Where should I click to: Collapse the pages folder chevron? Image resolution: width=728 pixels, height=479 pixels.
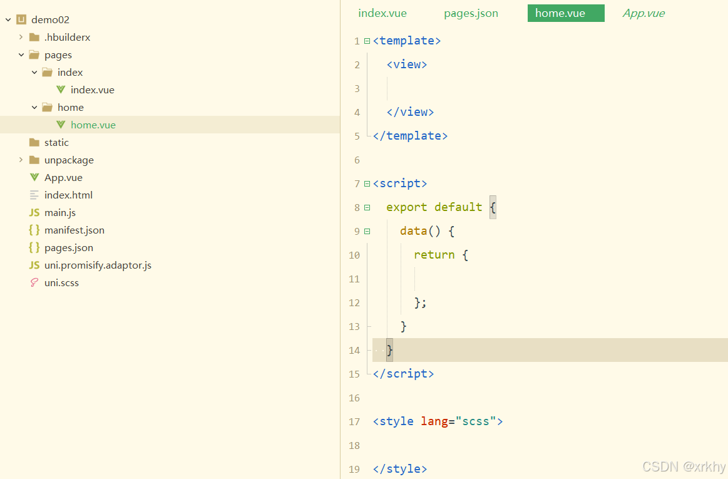(x=21, y=55)
